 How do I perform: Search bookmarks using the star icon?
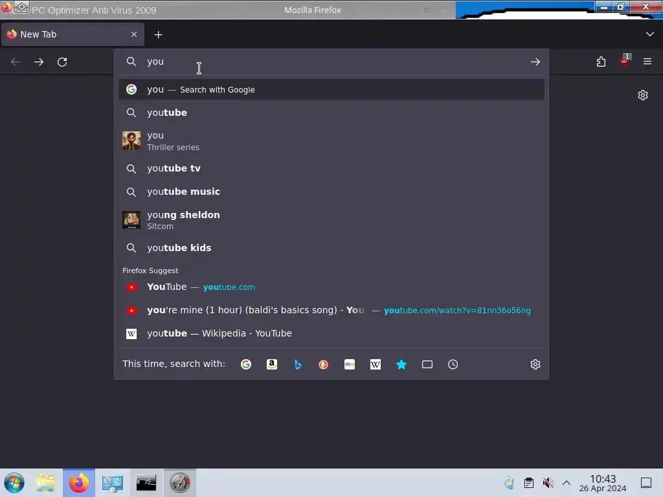point(401,364)
